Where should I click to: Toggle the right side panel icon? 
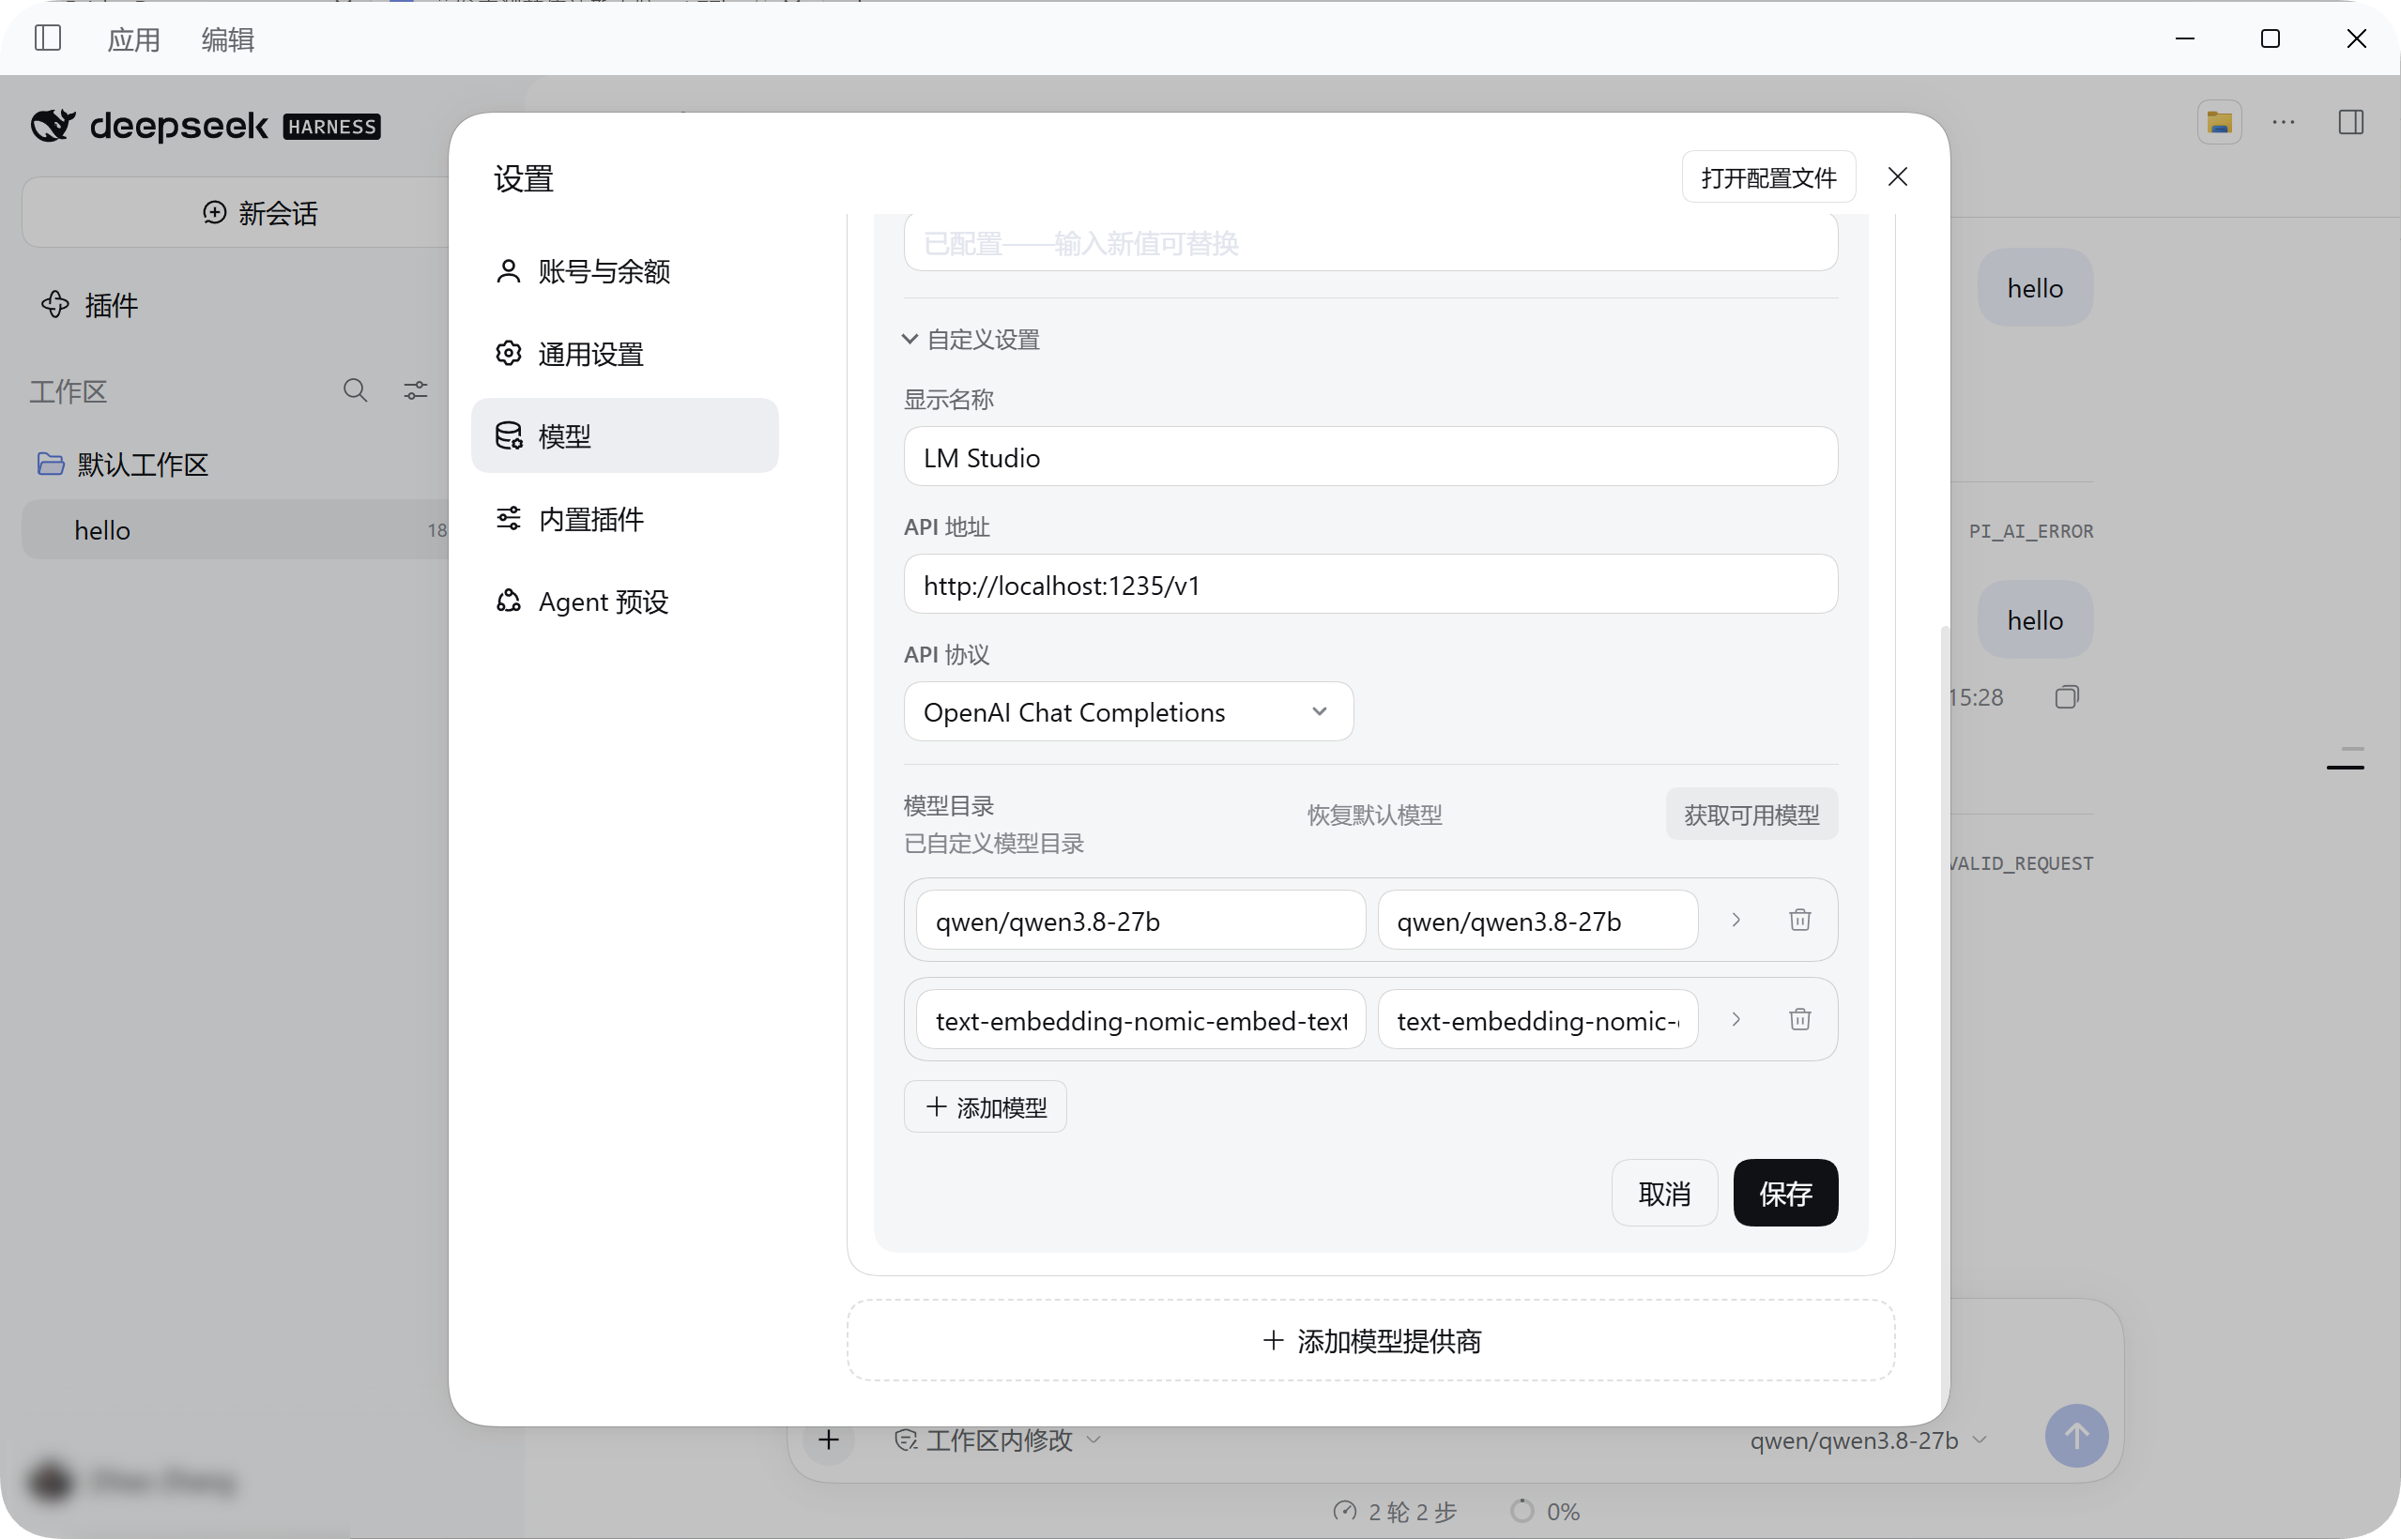coord(2350,122)
